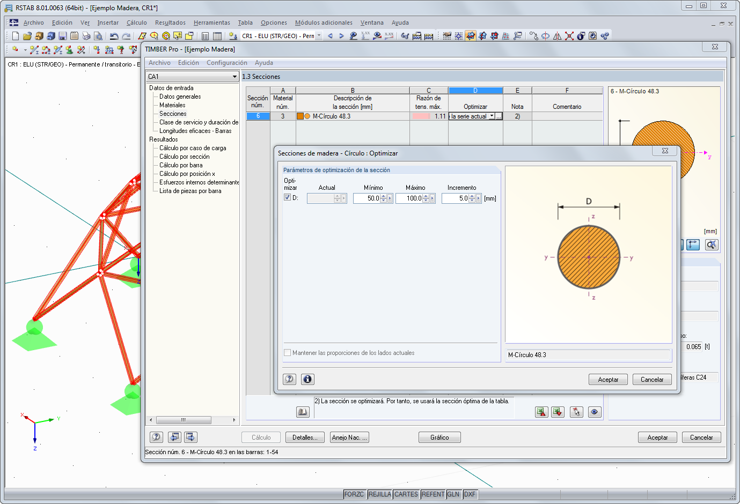This screenshot has height=504, width=740.
Task: Go to next load case arrow
Action: click(x=341, y=36)
